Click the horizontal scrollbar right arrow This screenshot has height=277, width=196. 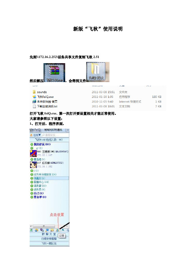tap(67, 226)
